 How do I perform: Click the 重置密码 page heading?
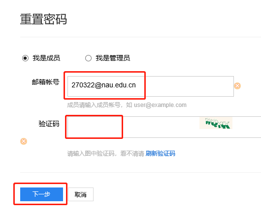coord(43,19)
